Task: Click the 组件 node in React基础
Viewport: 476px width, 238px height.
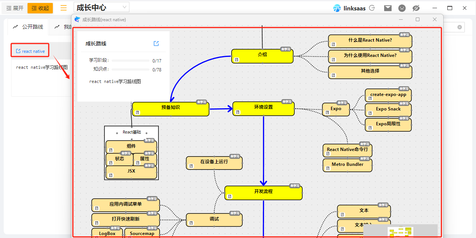Action: [x=131, y=147]
